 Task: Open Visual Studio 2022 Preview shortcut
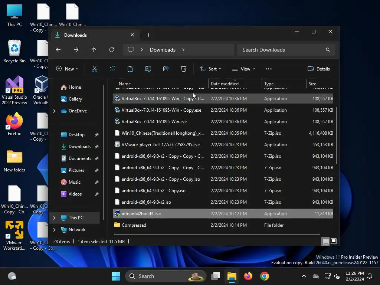coord(14,91)
